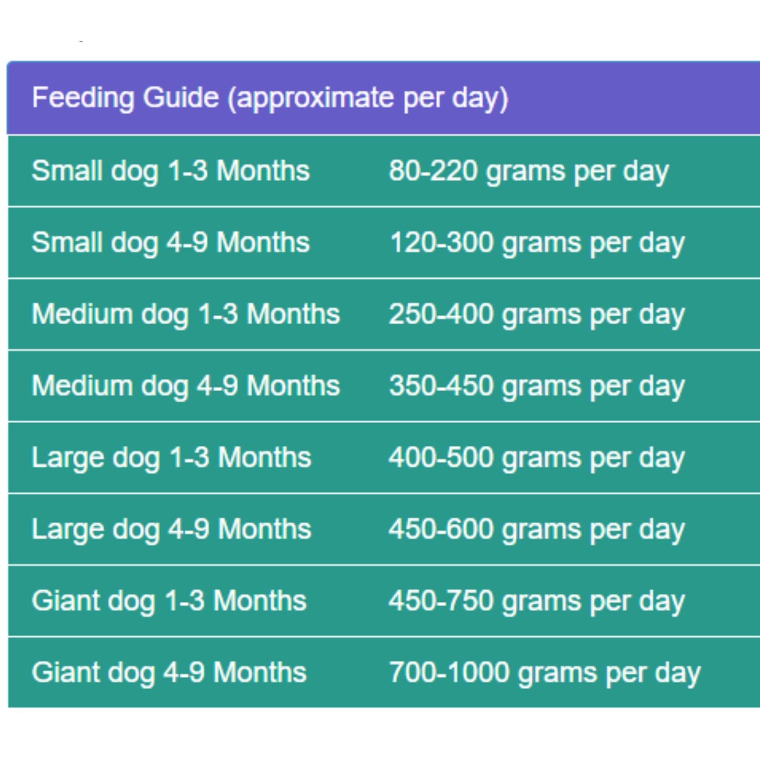760x760 pixels.
Task: Click the 80-220 grams per day value
Action: click(528, 171)
